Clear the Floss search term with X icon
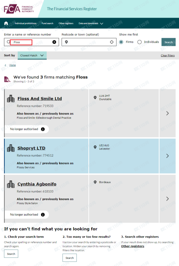 54,42
